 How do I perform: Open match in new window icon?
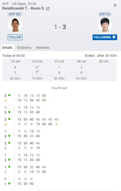[48, 9]
